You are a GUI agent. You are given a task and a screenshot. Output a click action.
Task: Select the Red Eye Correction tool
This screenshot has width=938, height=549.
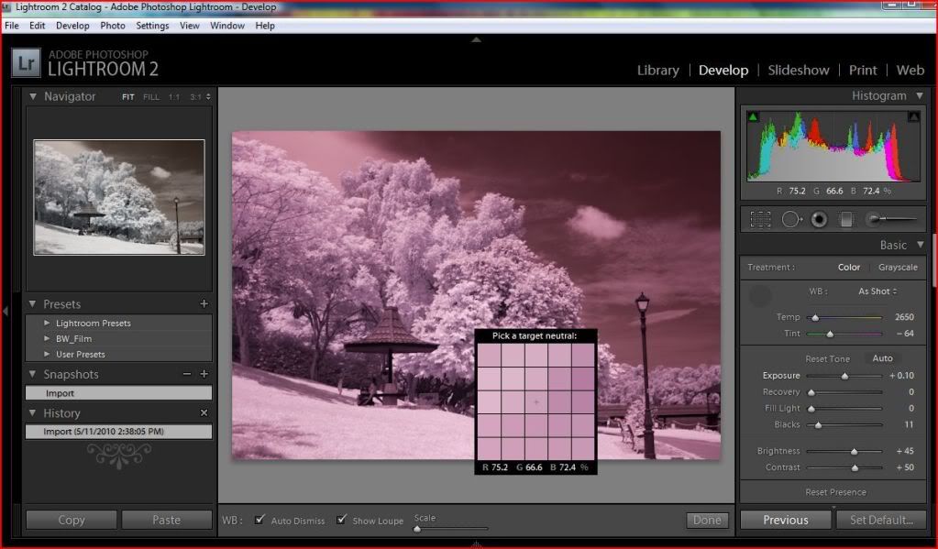[x=819, y=219]
